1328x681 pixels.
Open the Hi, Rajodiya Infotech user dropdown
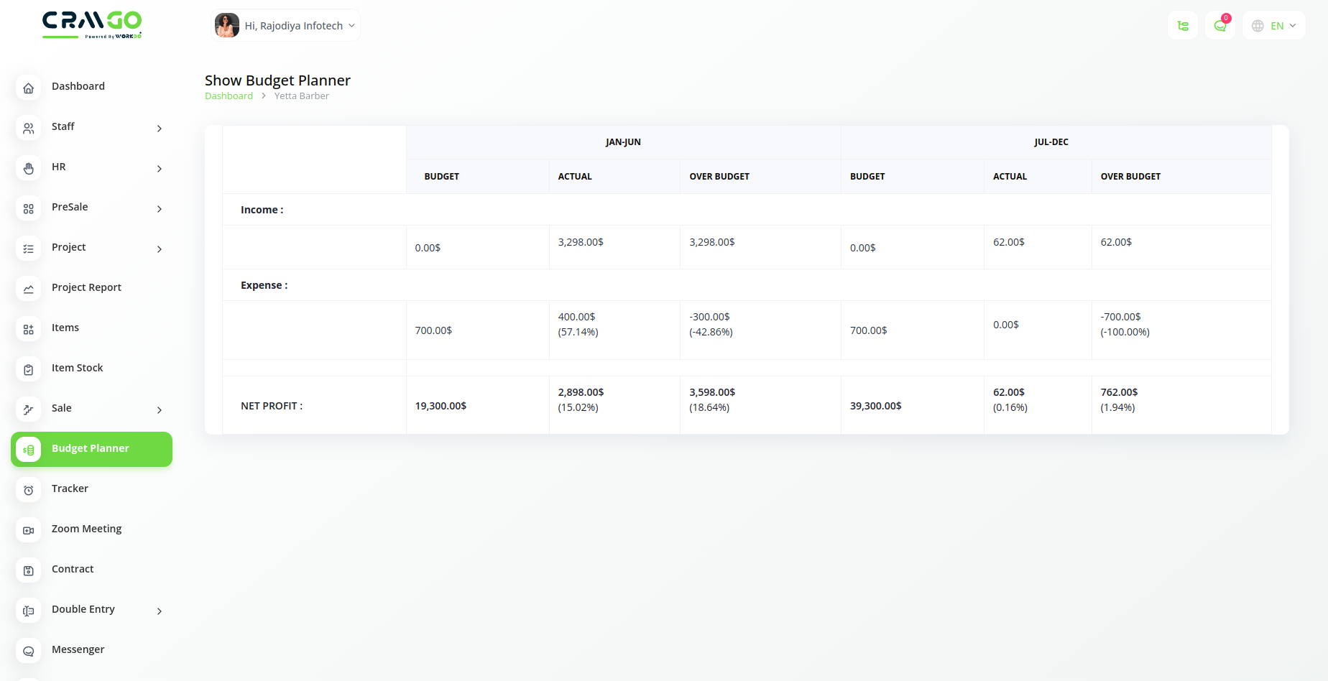[294, 26]
